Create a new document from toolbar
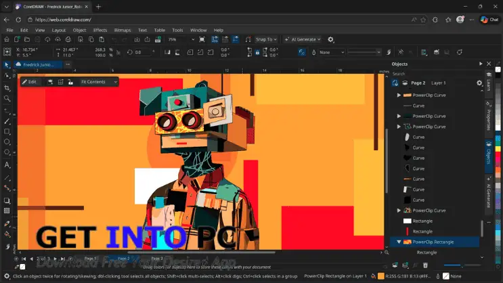Viewport: 503px width, 283px height. (x=17, y=39)
